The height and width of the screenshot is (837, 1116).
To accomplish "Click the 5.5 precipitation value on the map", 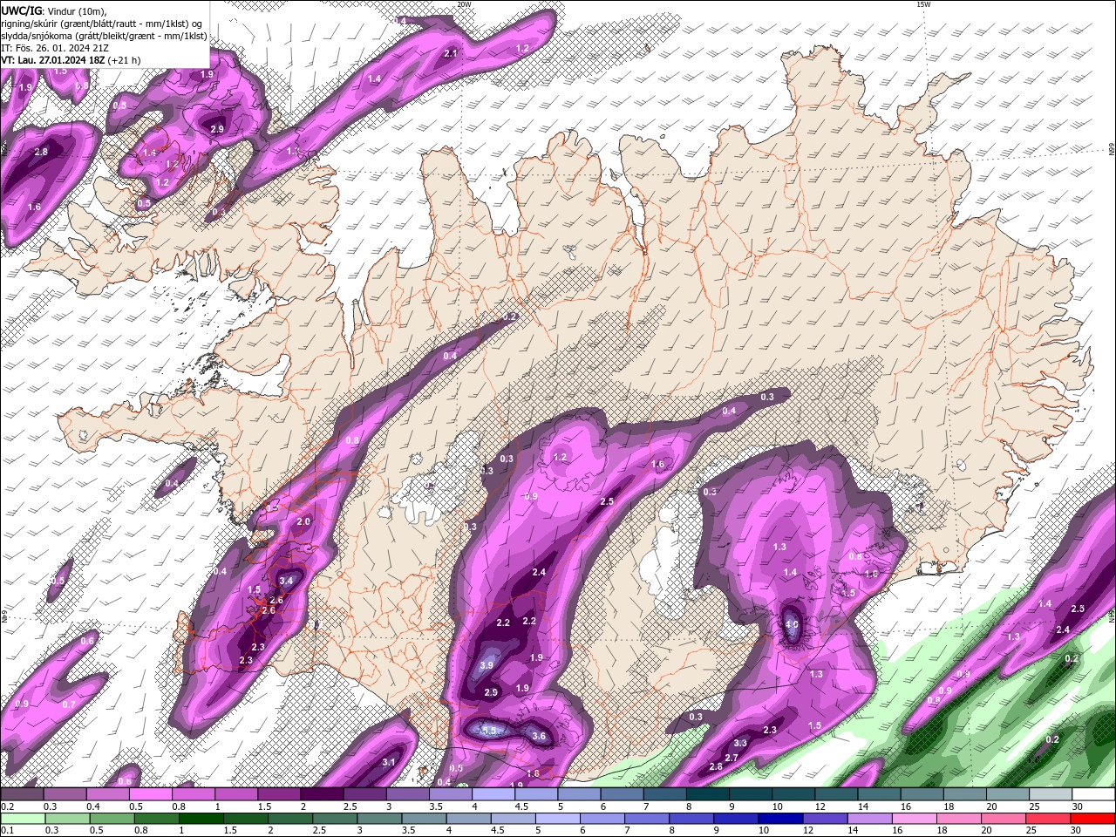I will (489, 731).
